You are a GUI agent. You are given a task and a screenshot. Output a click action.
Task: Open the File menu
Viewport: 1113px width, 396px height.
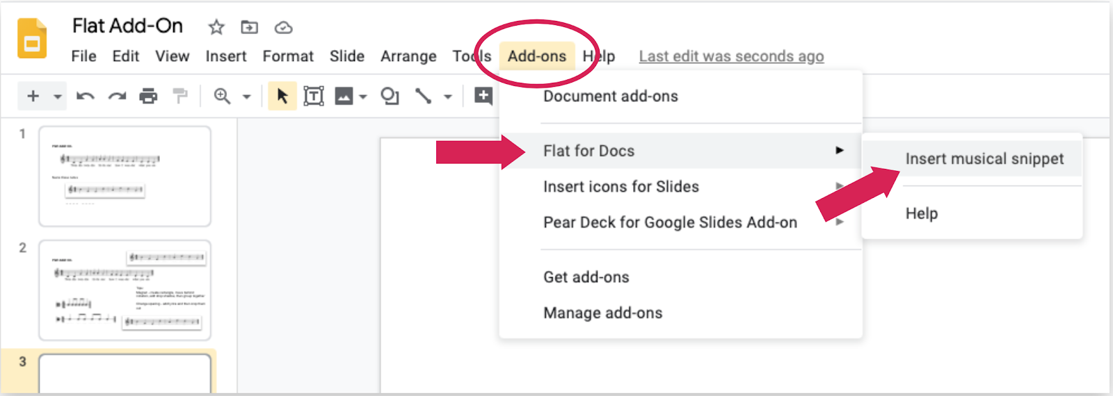[83, 56]
